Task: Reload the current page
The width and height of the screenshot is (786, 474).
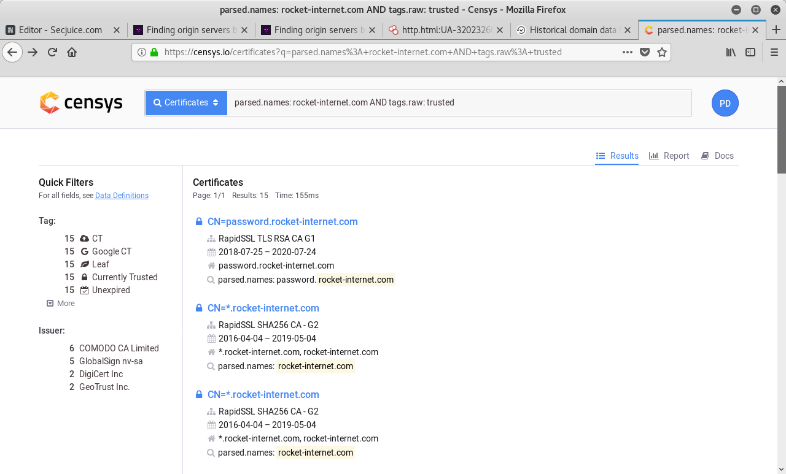Action: tap(52, 52)
